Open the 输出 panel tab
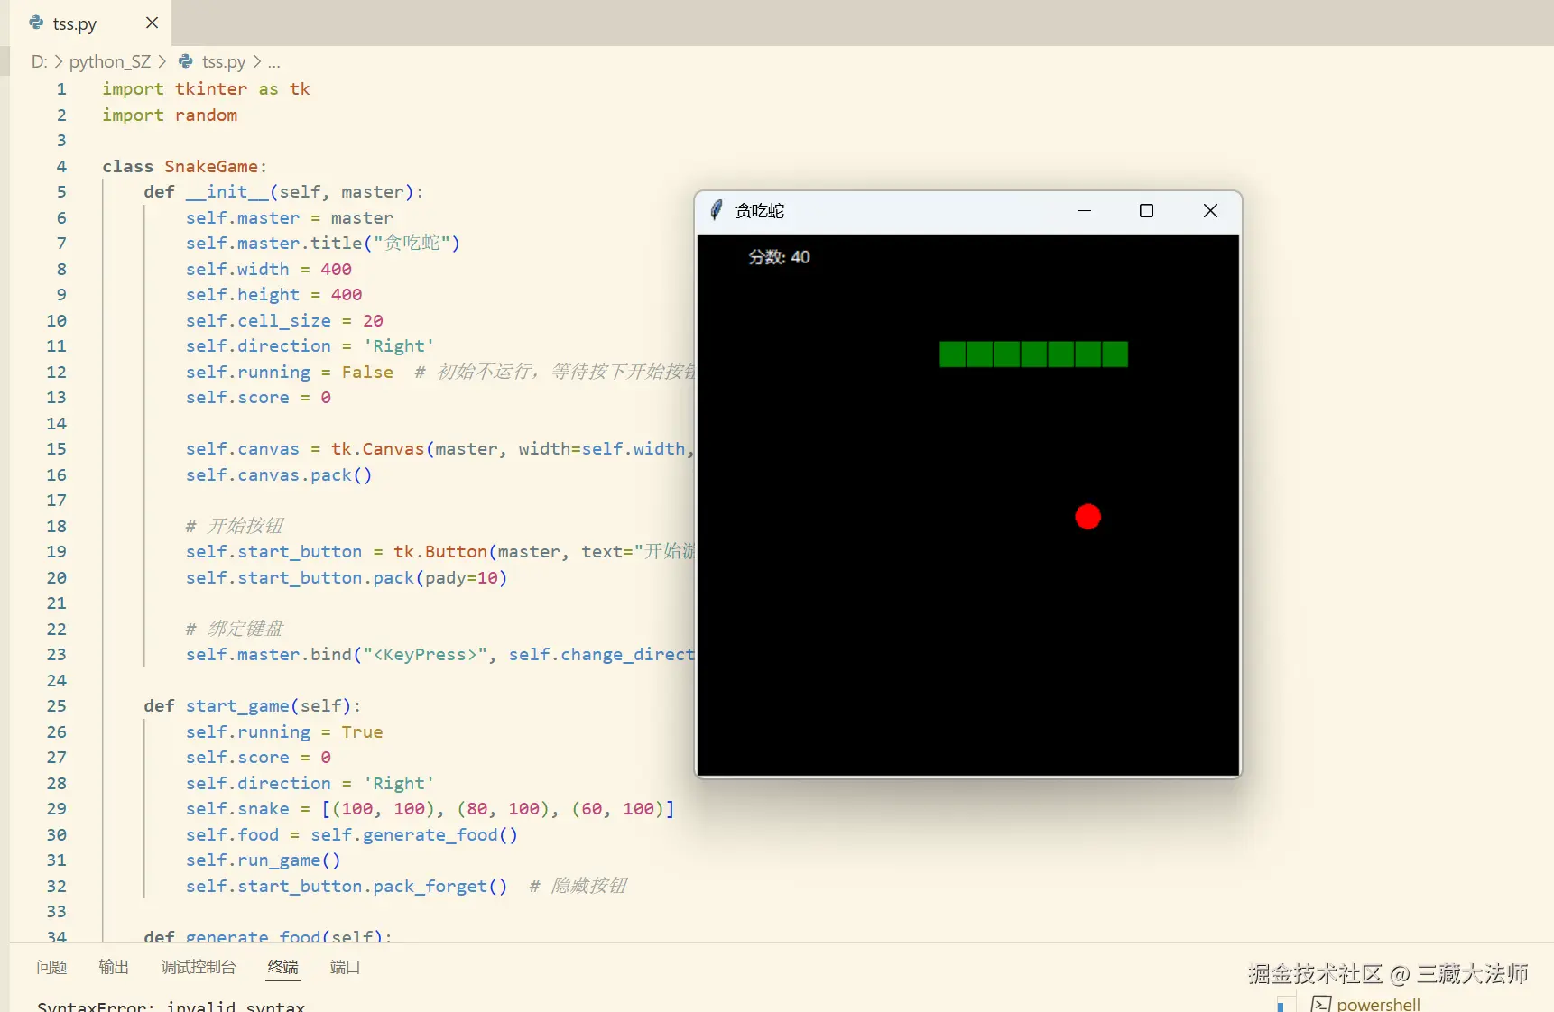Viewport: 1554px width, 1012px height. click(114, 967)
